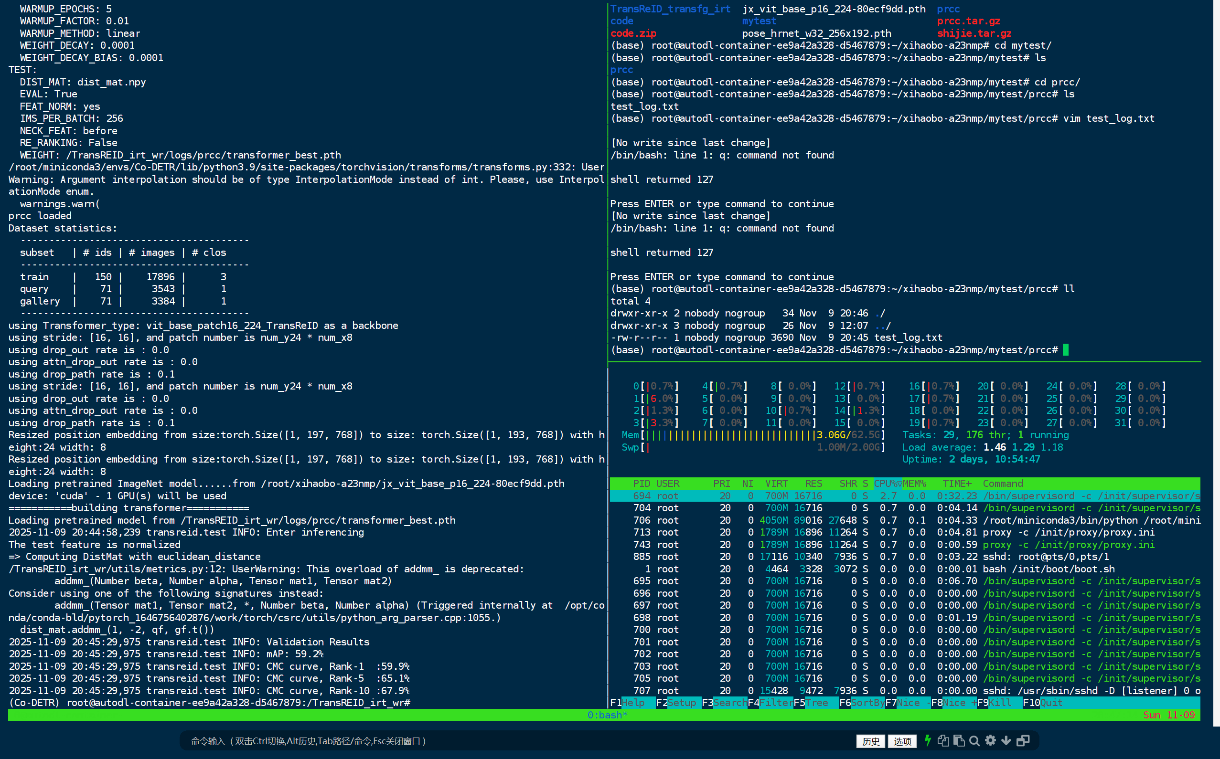Screen dimensions: 1220x759
Task: Click the 历史 history button
Action: pyautogui.click(x=870, y=741)
